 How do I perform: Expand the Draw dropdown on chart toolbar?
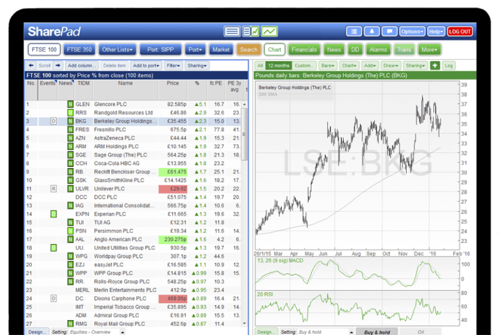pos(390,66)
